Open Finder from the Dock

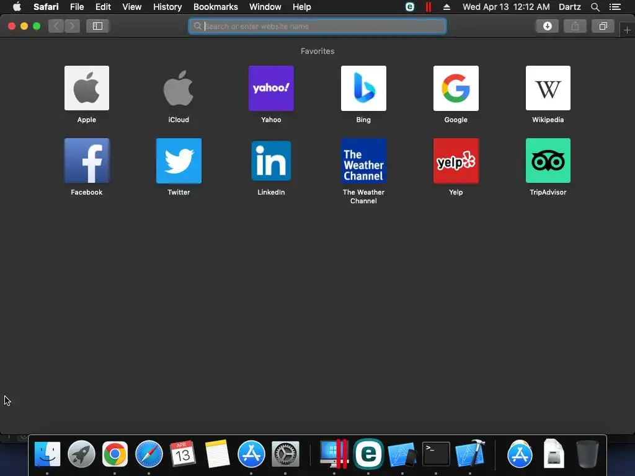pyautogui.click(x=47, y=454)
